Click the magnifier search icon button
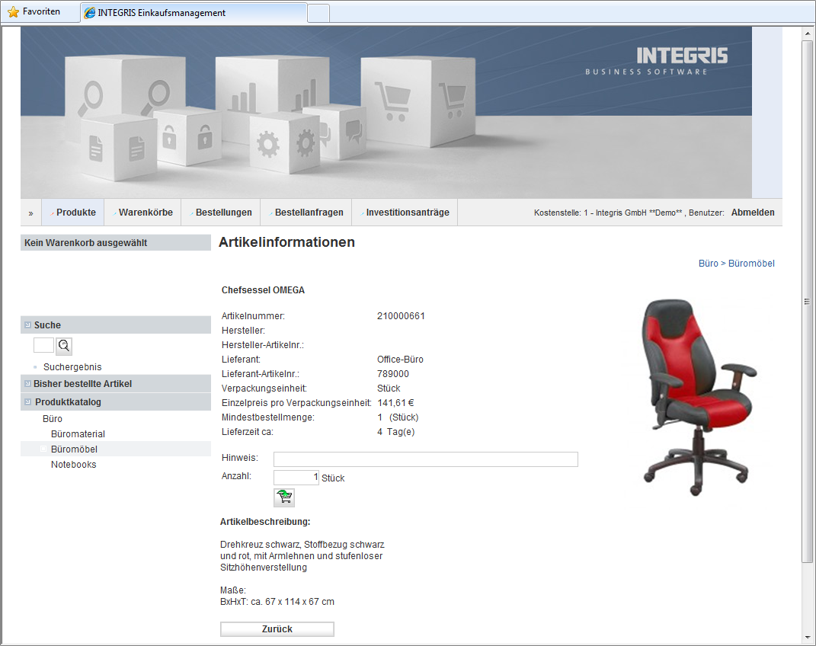The image size is (816, 646). point(64,346)
